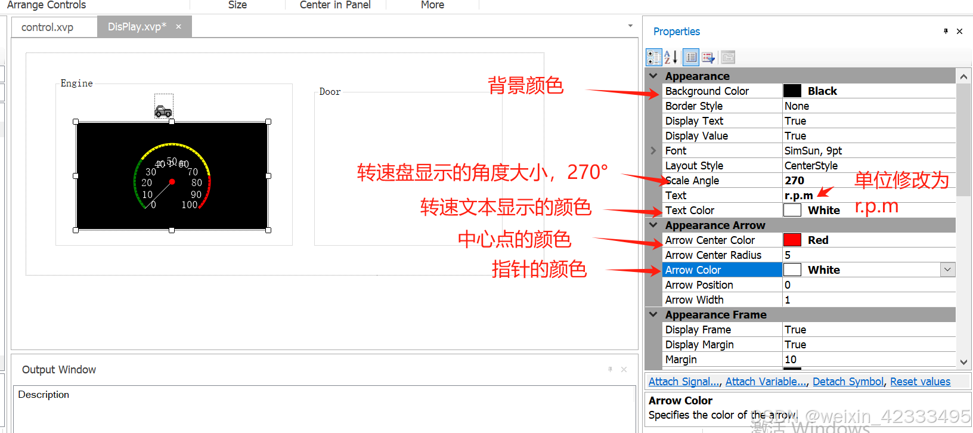This screenshot has width=973, height=433.
Task: Sort properties alphabetically with A-Z icon
Action: coord(671,57)
